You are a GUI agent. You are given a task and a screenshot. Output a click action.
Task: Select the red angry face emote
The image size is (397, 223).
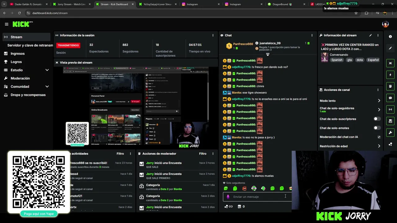[x=244, y=188]
